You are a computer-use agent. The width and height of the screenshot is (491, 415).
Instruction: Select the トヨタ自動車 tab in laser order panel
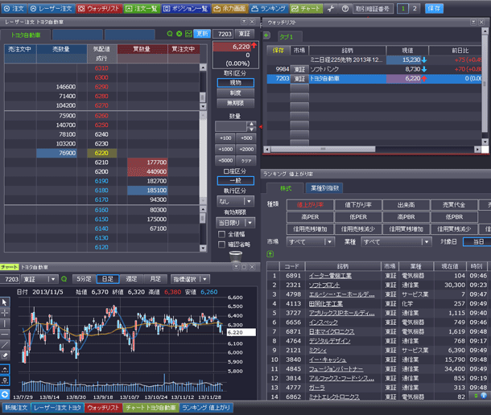[26, 35]
